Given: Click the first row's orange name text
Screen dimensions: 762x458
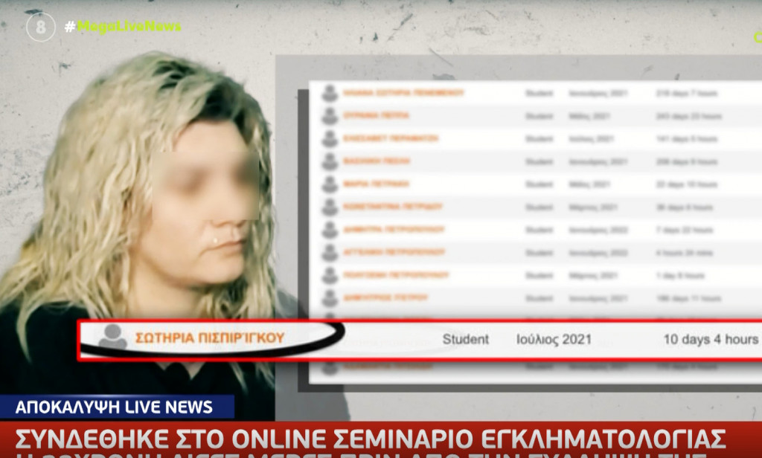Looking at the screenshot, I should tap(402, 93).
